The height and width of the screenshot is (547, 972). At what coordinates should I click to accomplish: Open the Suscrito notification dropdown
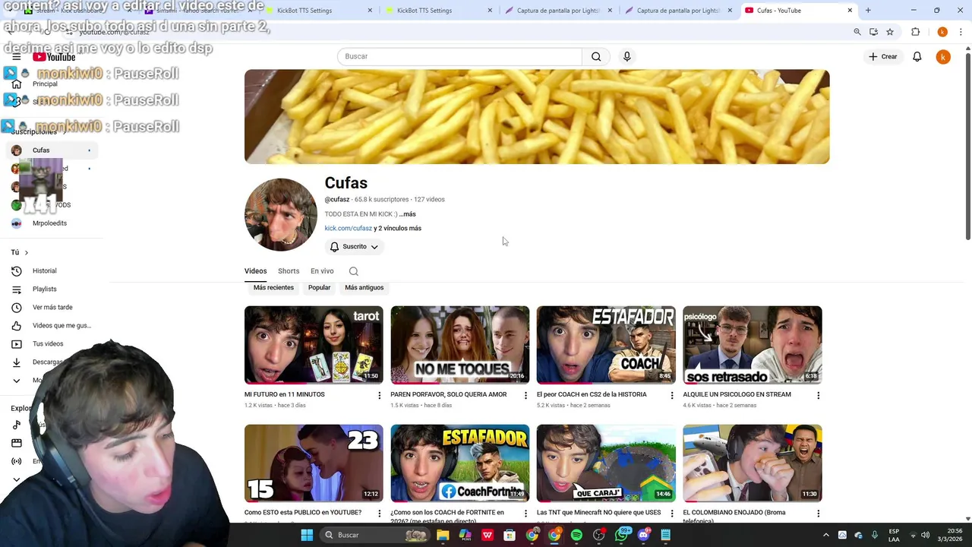tap(354, 246)
